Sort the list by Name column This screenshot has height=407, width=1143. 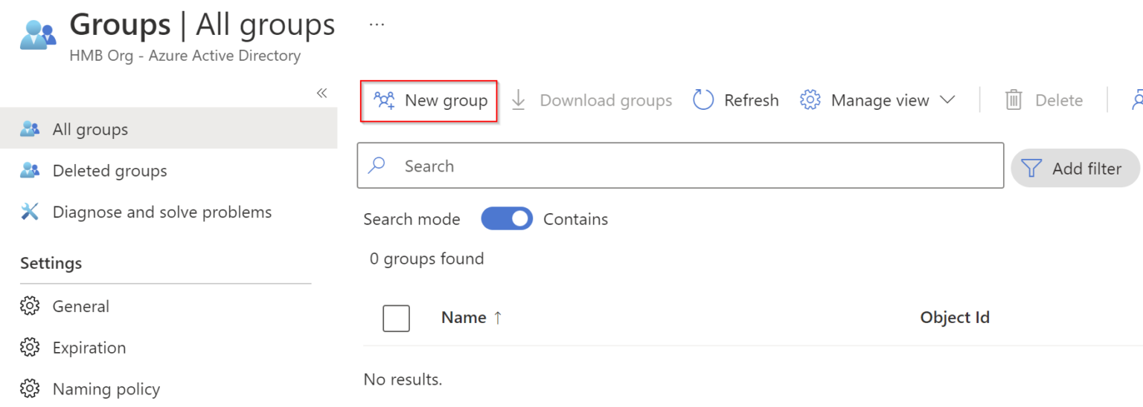click(464, 318)
